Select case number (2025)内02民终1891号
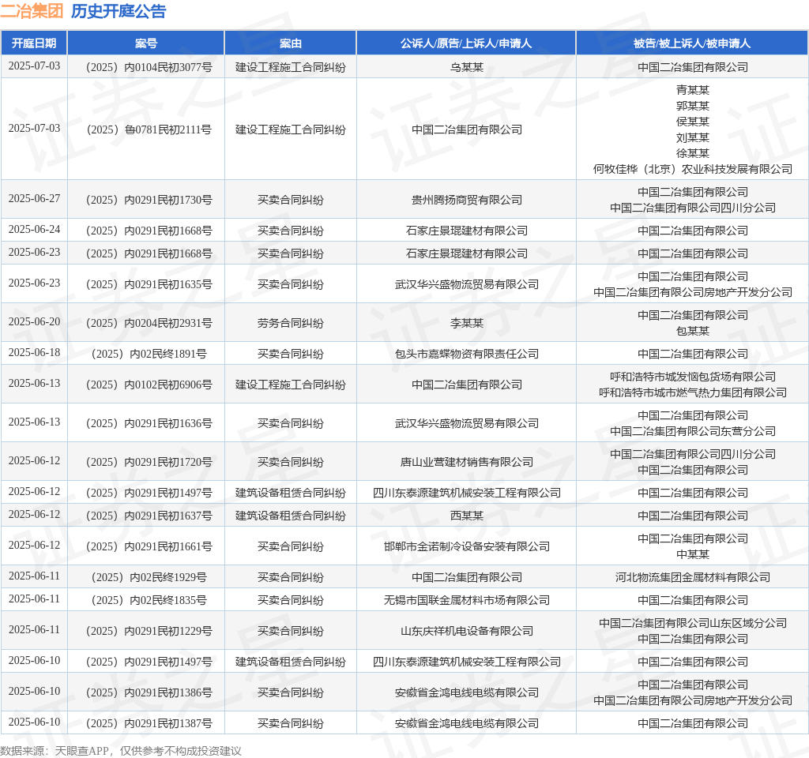 tap(146, 354)
